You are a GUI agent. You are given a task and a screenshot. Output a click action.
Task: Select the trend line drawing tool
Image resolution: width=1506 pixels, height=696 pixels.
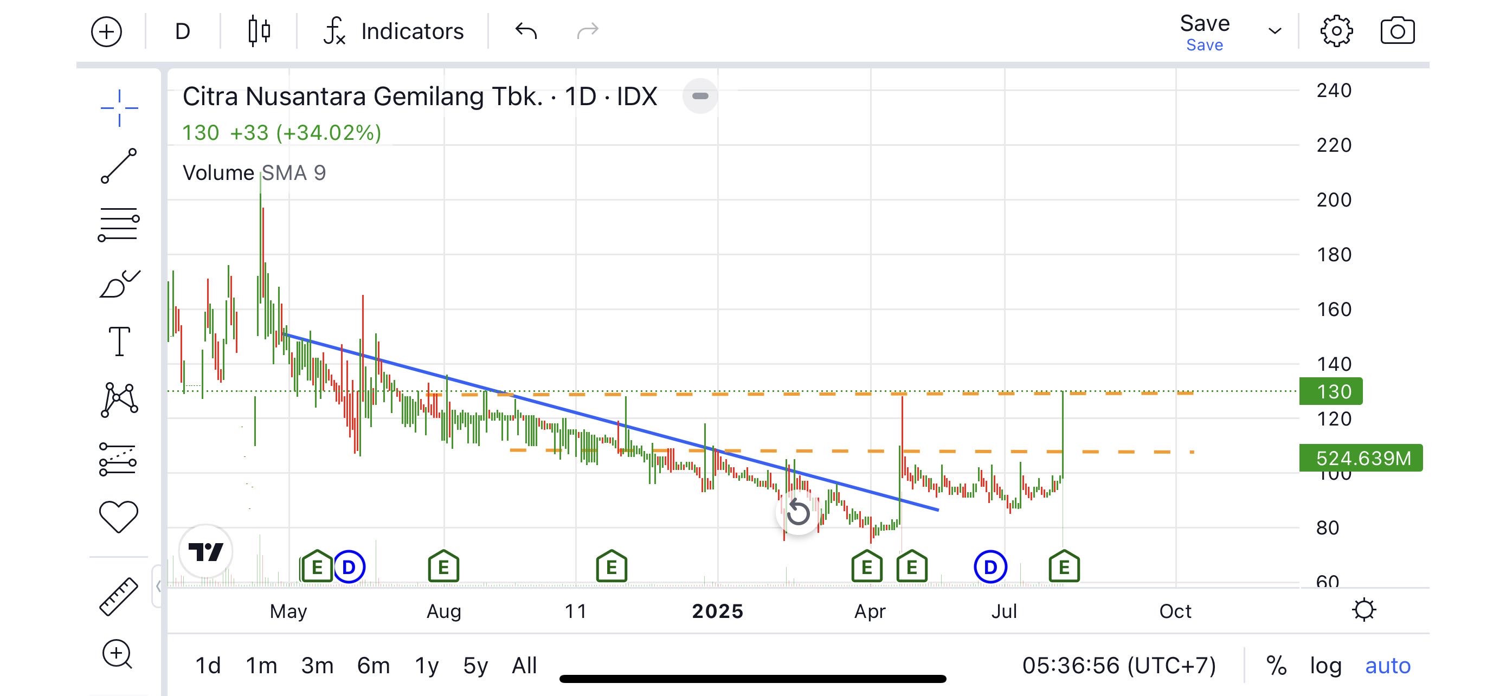[x=119, y=166]
